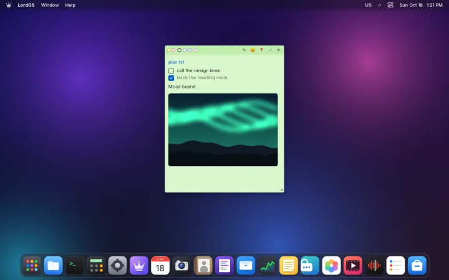The height and width of the screenshot is (280, 449).
Task: Open the Photos flower app in dock
Action: coord(331,266)
